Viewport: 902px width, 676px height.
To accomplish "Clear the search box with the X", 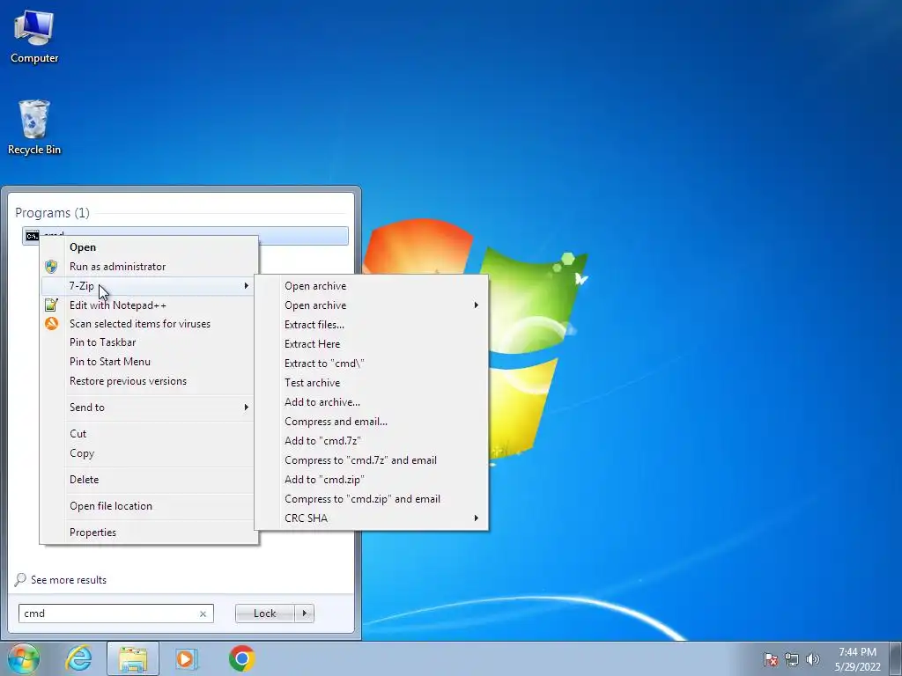I will (203, 614).
